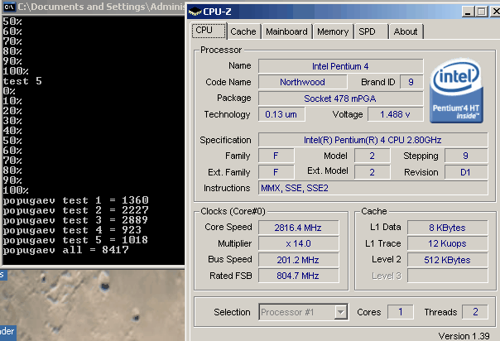Click the L1 Data value 8 KBytes

pos(447,228)
